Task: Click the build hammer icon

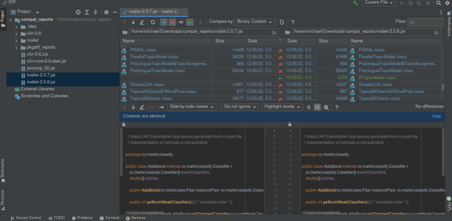Action: 355,3
